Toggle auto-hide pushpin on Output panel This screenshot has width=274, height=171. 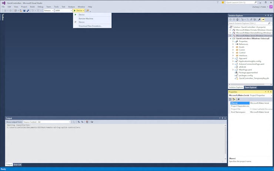tap(223, 118)
